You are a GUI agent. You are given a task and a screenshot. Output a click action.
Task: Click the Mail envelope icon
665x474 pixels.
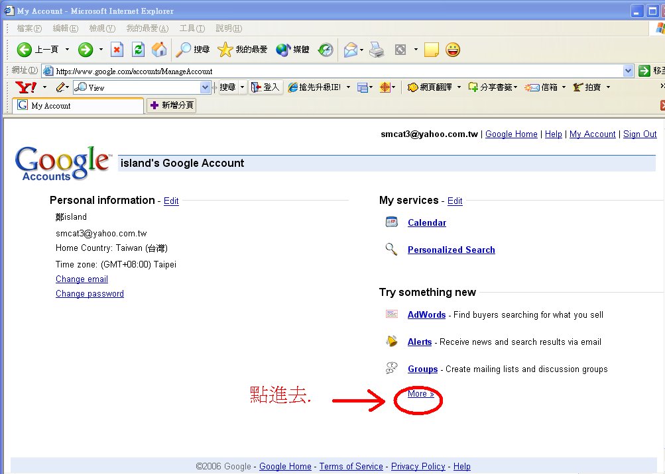pos(351,50)
